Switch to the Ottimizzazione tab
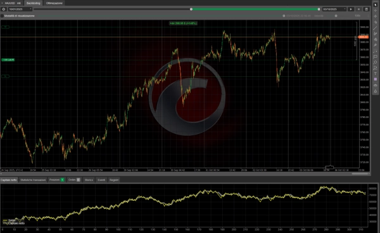The width and height of the screenshot is (380, 233). click(x=54, y=3)
